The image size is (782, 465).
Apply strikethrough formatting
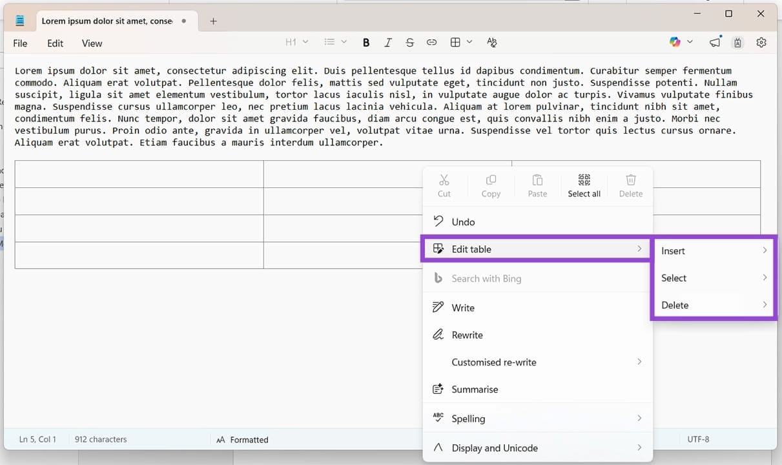410,42
